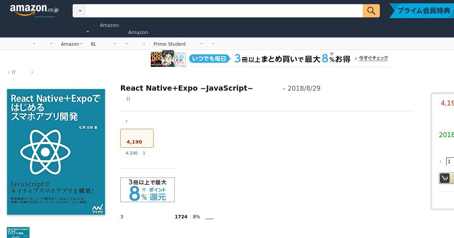
Task: Select the orange-bordered 4,190 format box
Action: tap(137, 138)
